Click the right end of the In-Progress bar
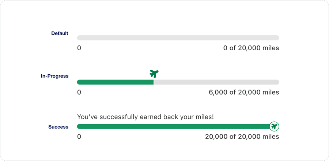 pos(277,82)
